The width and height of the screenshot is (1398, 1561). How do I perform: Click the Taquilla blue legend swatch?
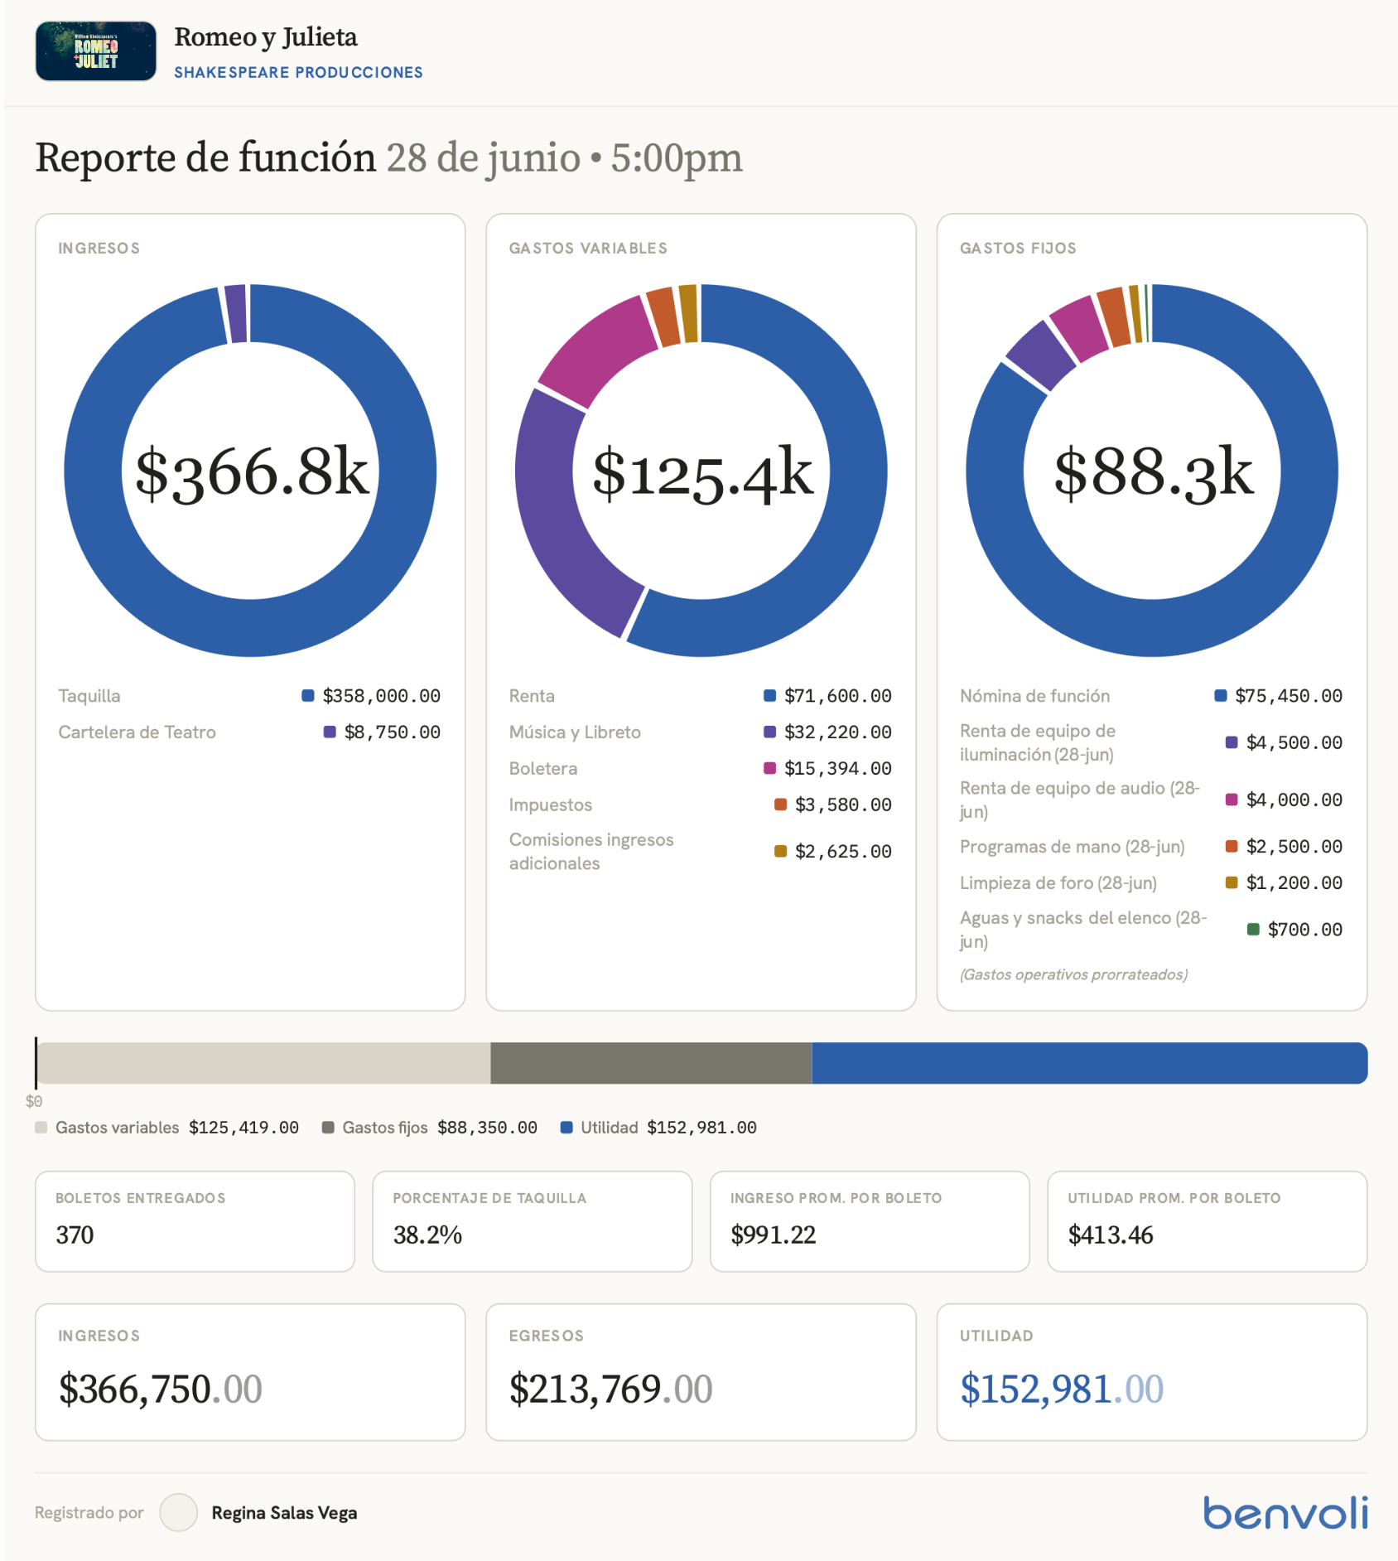308,695
